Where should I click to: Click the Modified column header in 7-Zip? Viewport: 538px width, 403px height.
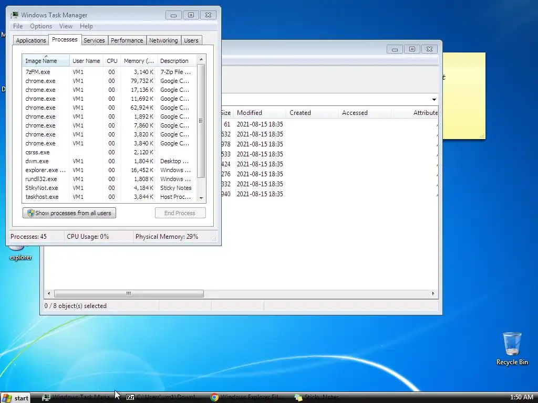260,113
